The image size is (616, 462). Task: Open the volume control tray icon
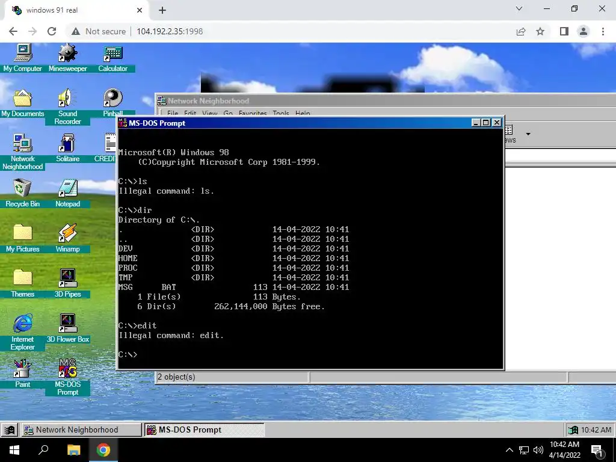pos(538,450)
